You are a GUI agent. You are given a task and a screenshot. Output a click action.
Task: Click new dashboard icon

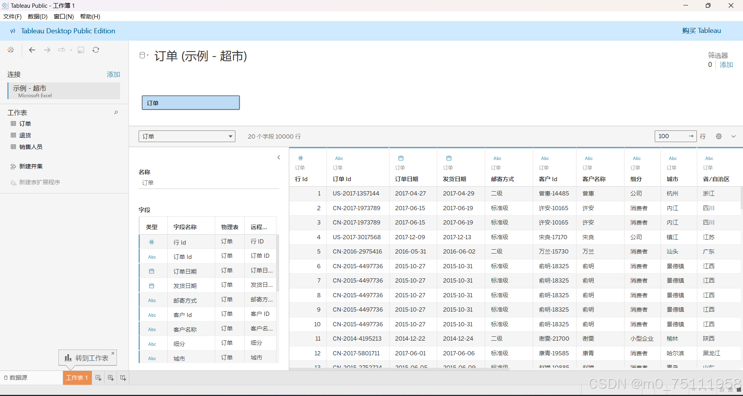[111, 378]
